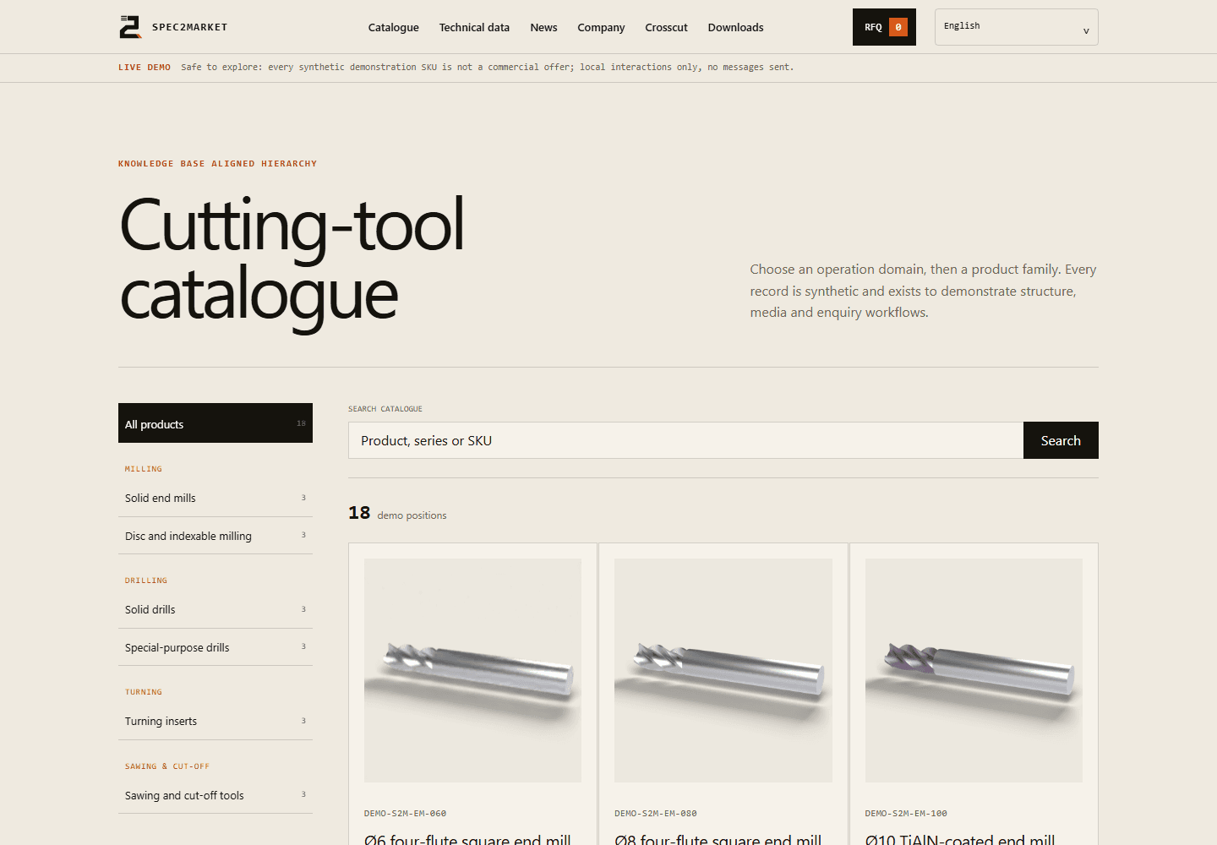
Task: Click the Spec2Market logo icon
Action: click(x=129, y=27)
